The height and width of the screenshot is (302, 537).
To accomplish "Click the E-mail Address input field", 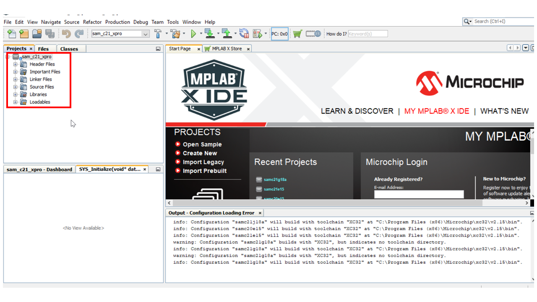I will point(419,194).
